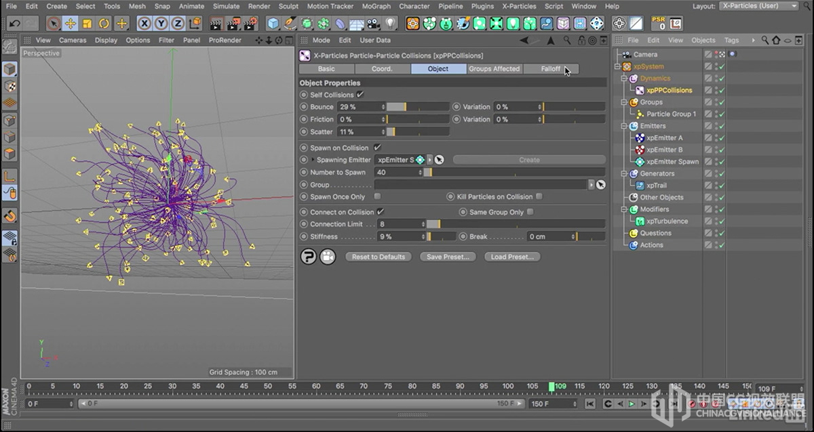Click the PSR 0 reset icon
This screenshot has height=432, width=814.
tap(657, 24)
